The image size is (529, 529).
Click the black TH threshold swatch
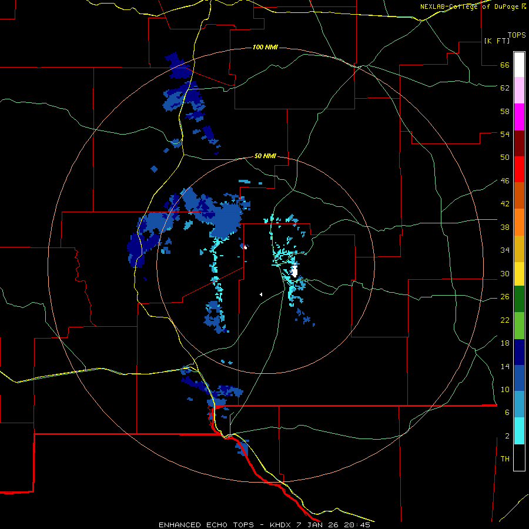519,457
